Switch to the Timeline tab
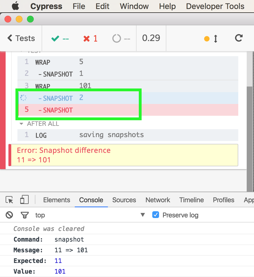This screenshot has width=254, height=277. point(191,200)
